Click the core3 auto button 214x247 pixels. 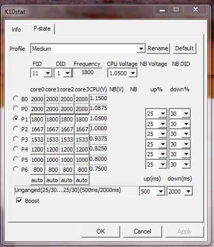click(82, 180)
